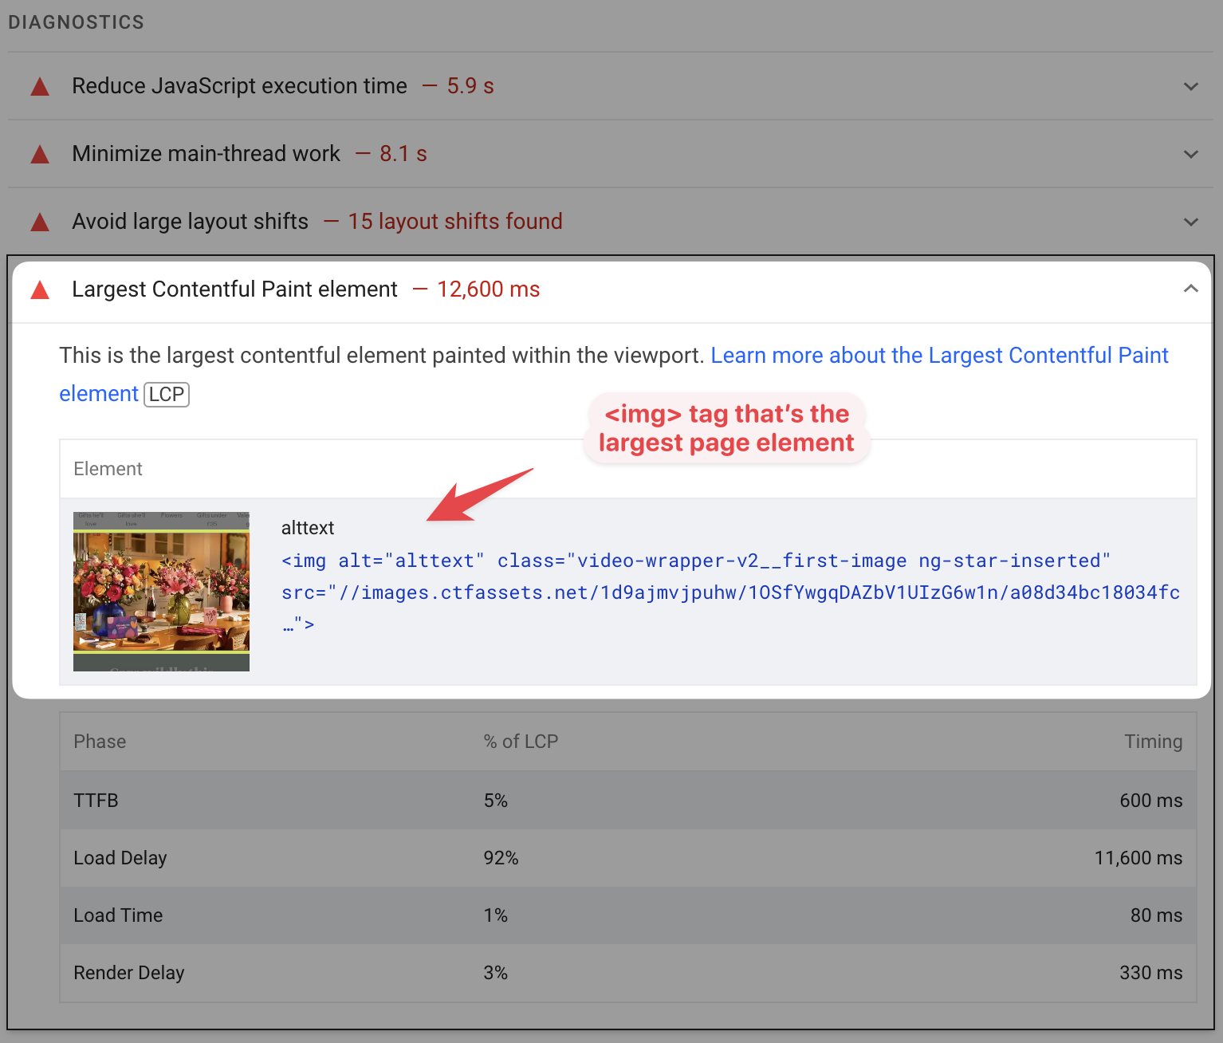Expand the Avoid large layout shifts chevron
This screenshot has height=1043, width=1223.
1190,222
